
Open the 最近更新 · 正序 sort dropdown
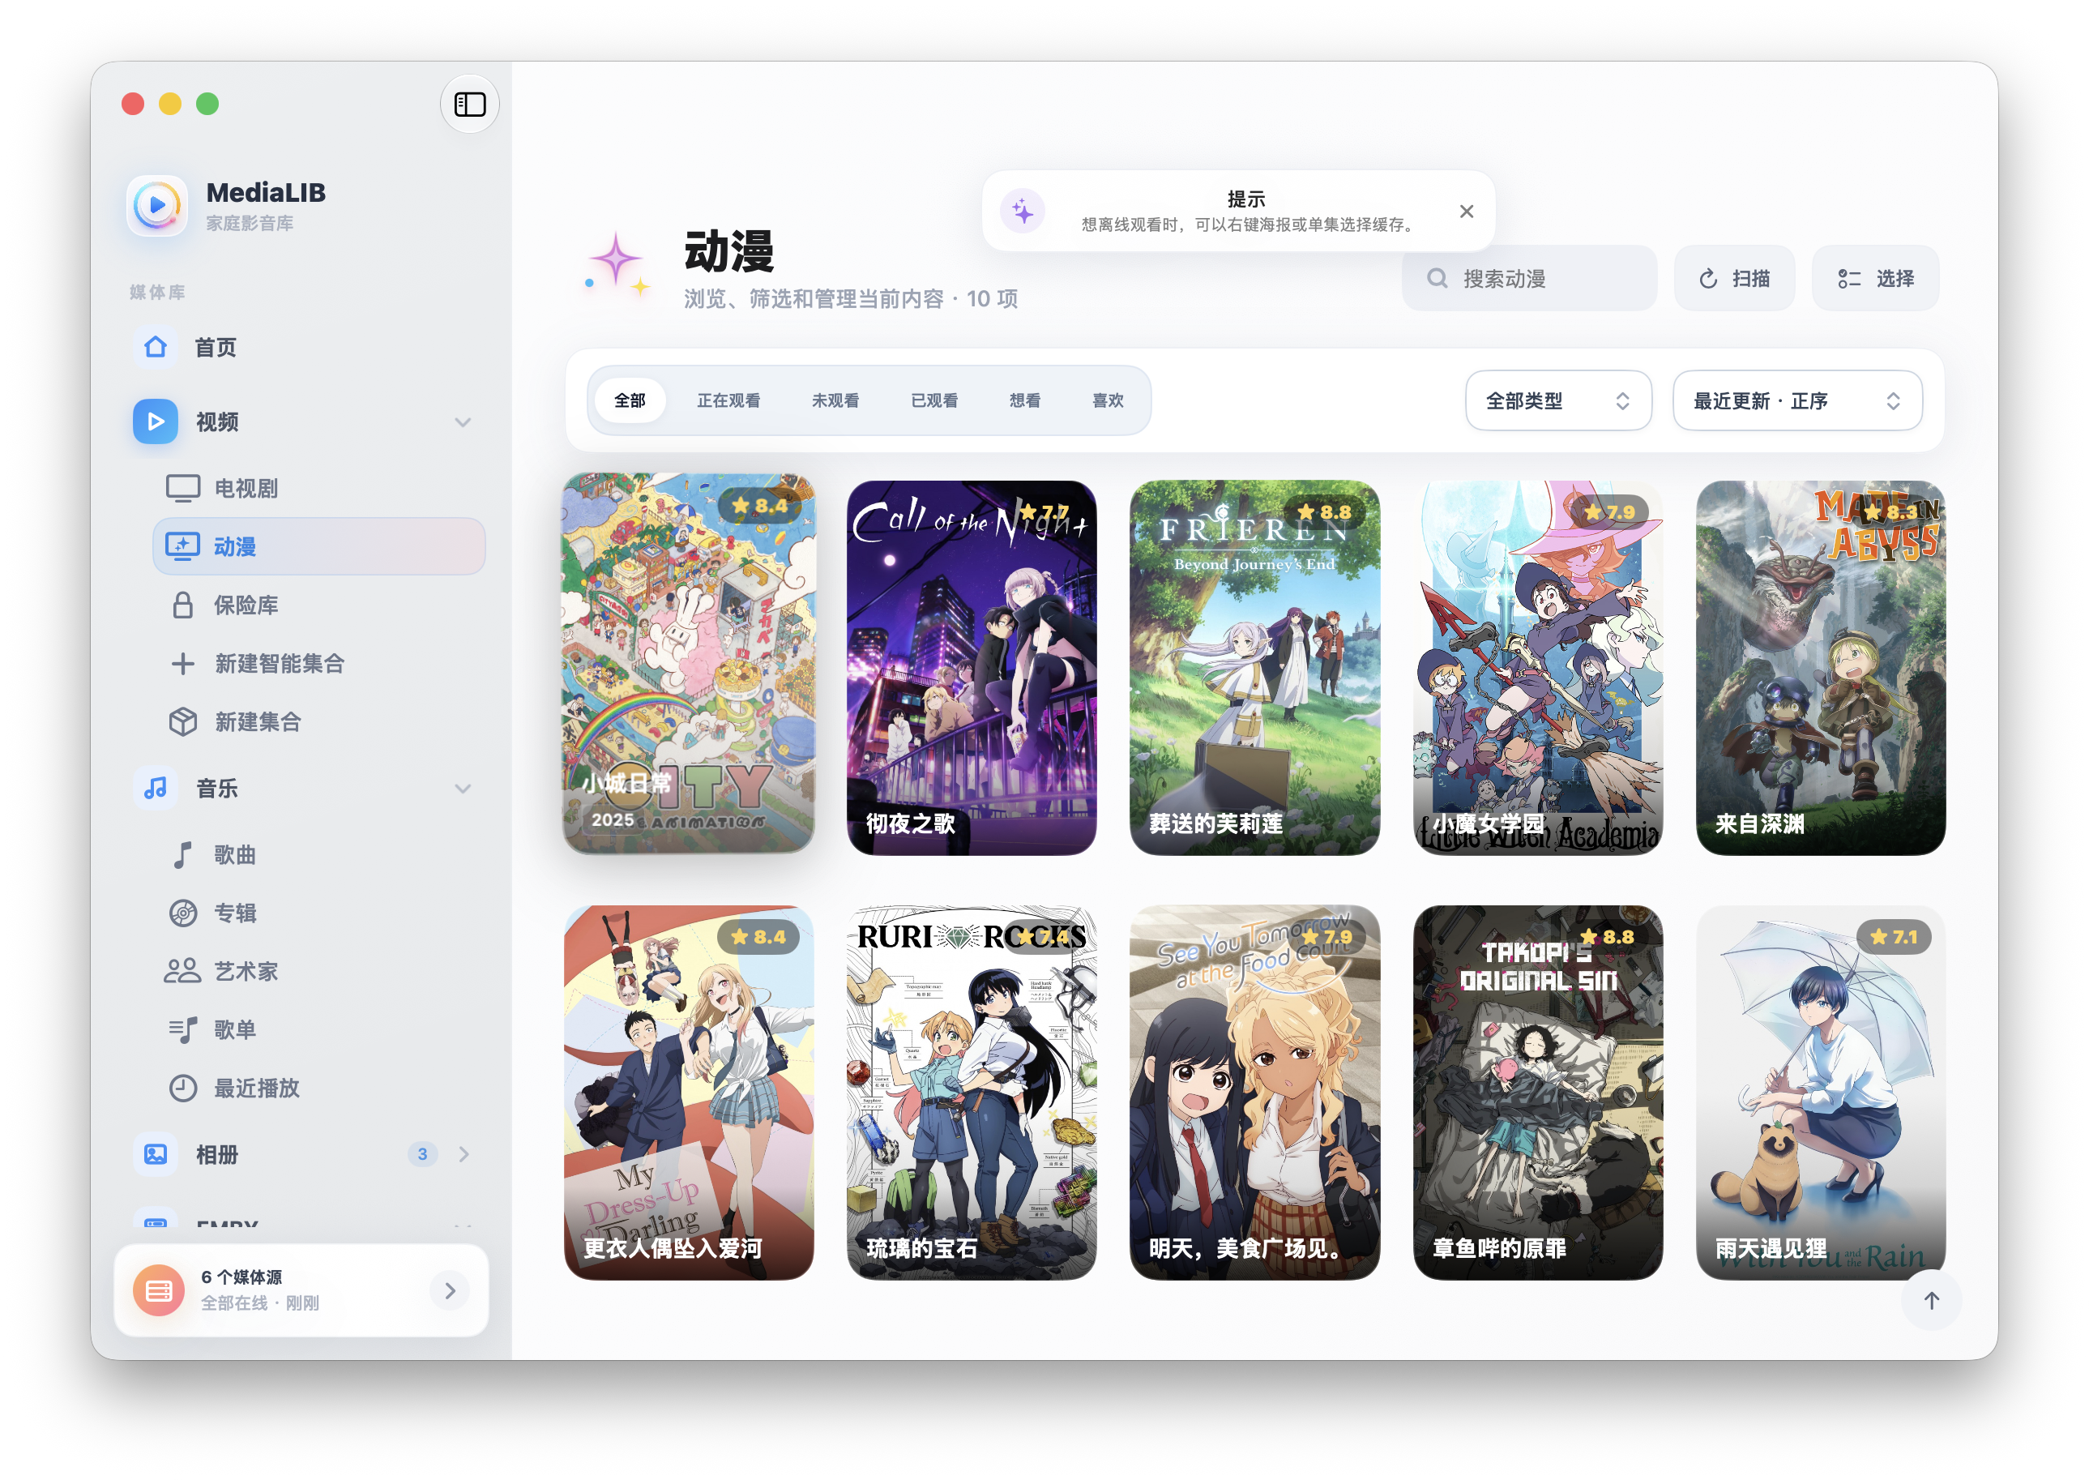click(x=1797, y=400)
